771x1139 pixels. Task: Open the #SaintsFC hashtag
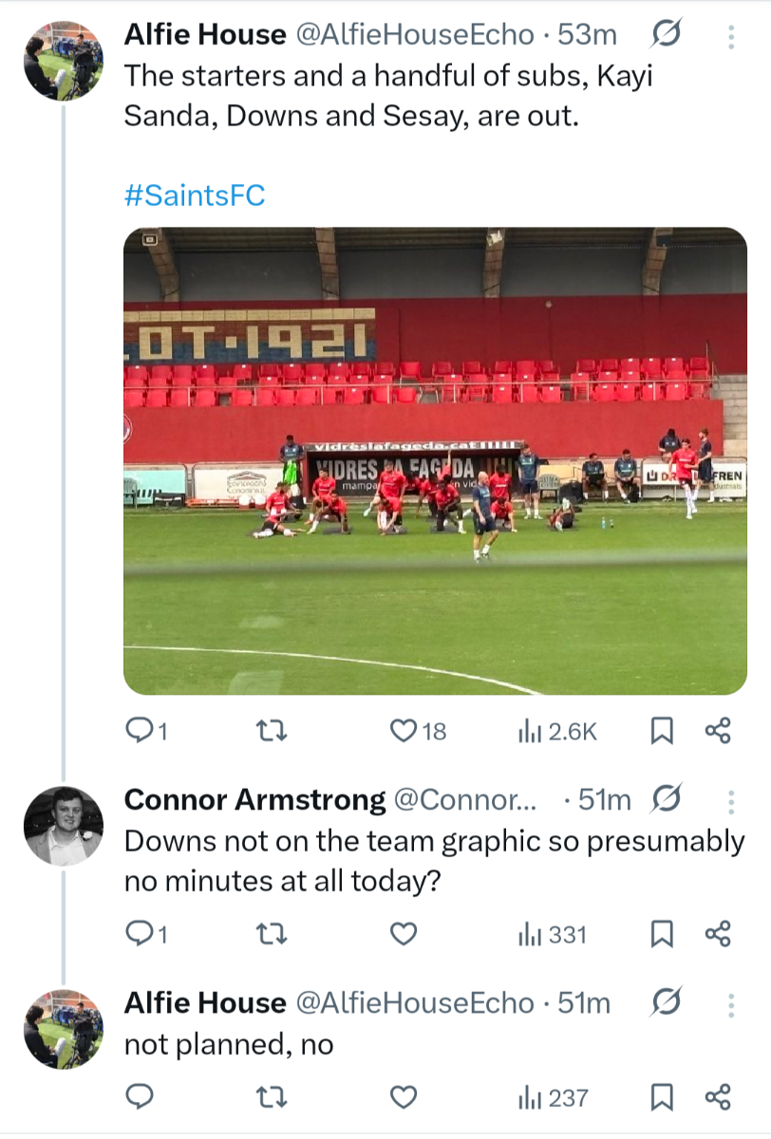(195, 196)
